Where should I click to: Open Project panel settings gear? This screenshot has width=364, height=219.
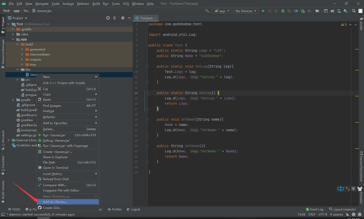click(123, 18)
